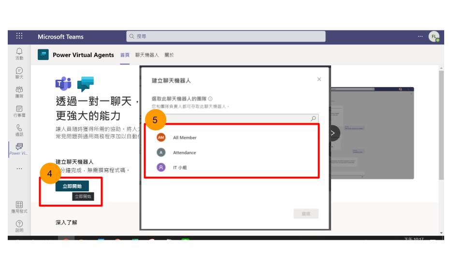Click the magnifier icon in team search box

click(313, 118)
